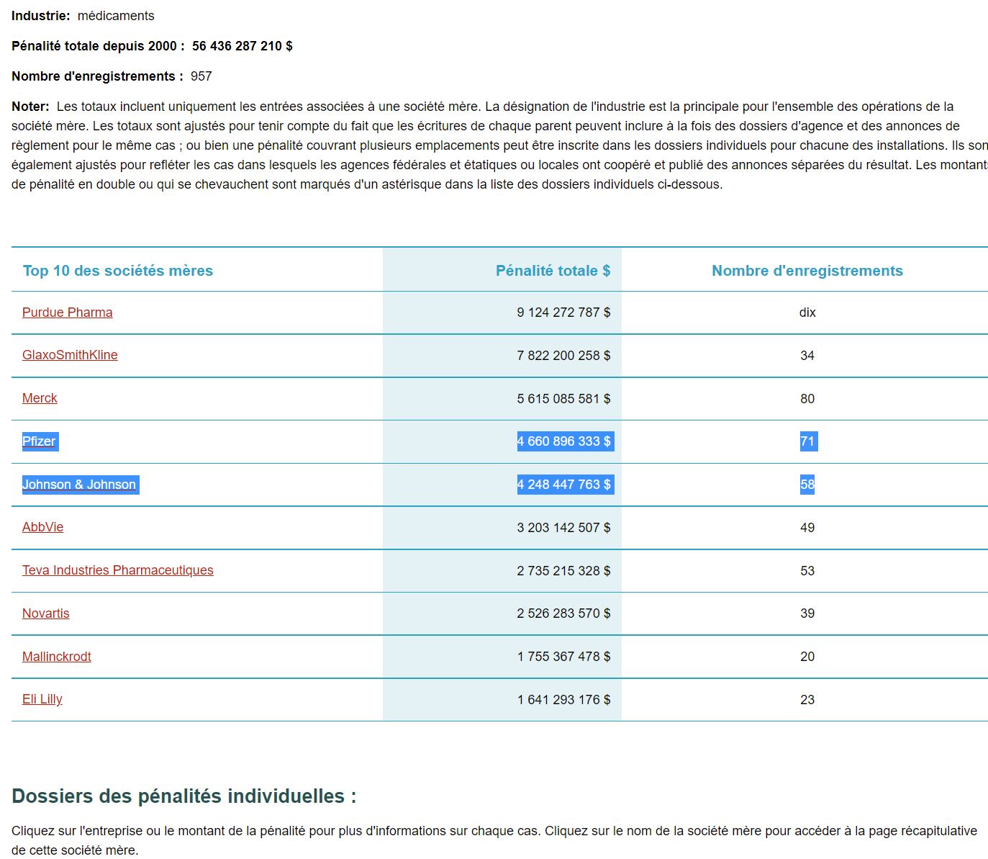Click Eli Lilly penalty 1 641 293 176 $
Image resolution: width=988 pixels, height=859 pixels.
click(563, 699)
